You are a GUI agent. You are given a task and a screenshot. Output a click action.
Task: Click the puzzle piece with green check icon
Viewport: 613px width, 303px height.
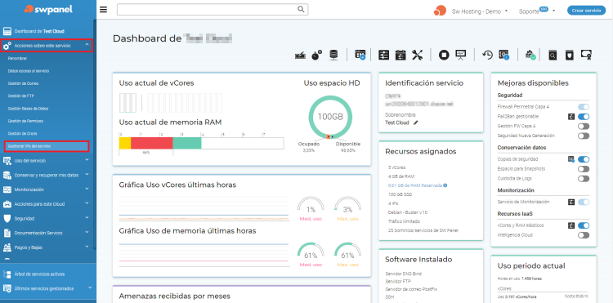tap(530, 55)
